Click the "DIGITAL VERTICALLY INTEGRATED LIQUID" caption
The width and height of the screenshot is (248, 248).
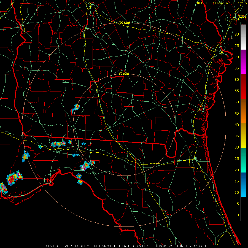pos(89,246)
